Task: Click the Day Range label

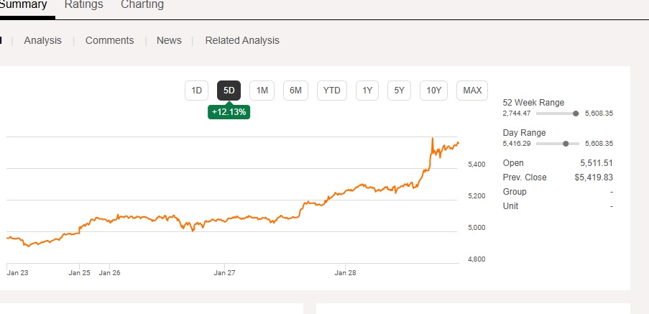Action: 524,133
